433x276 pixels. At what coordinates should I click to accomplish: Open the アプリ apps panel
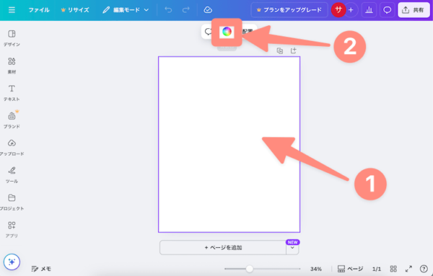pos(12,229)
